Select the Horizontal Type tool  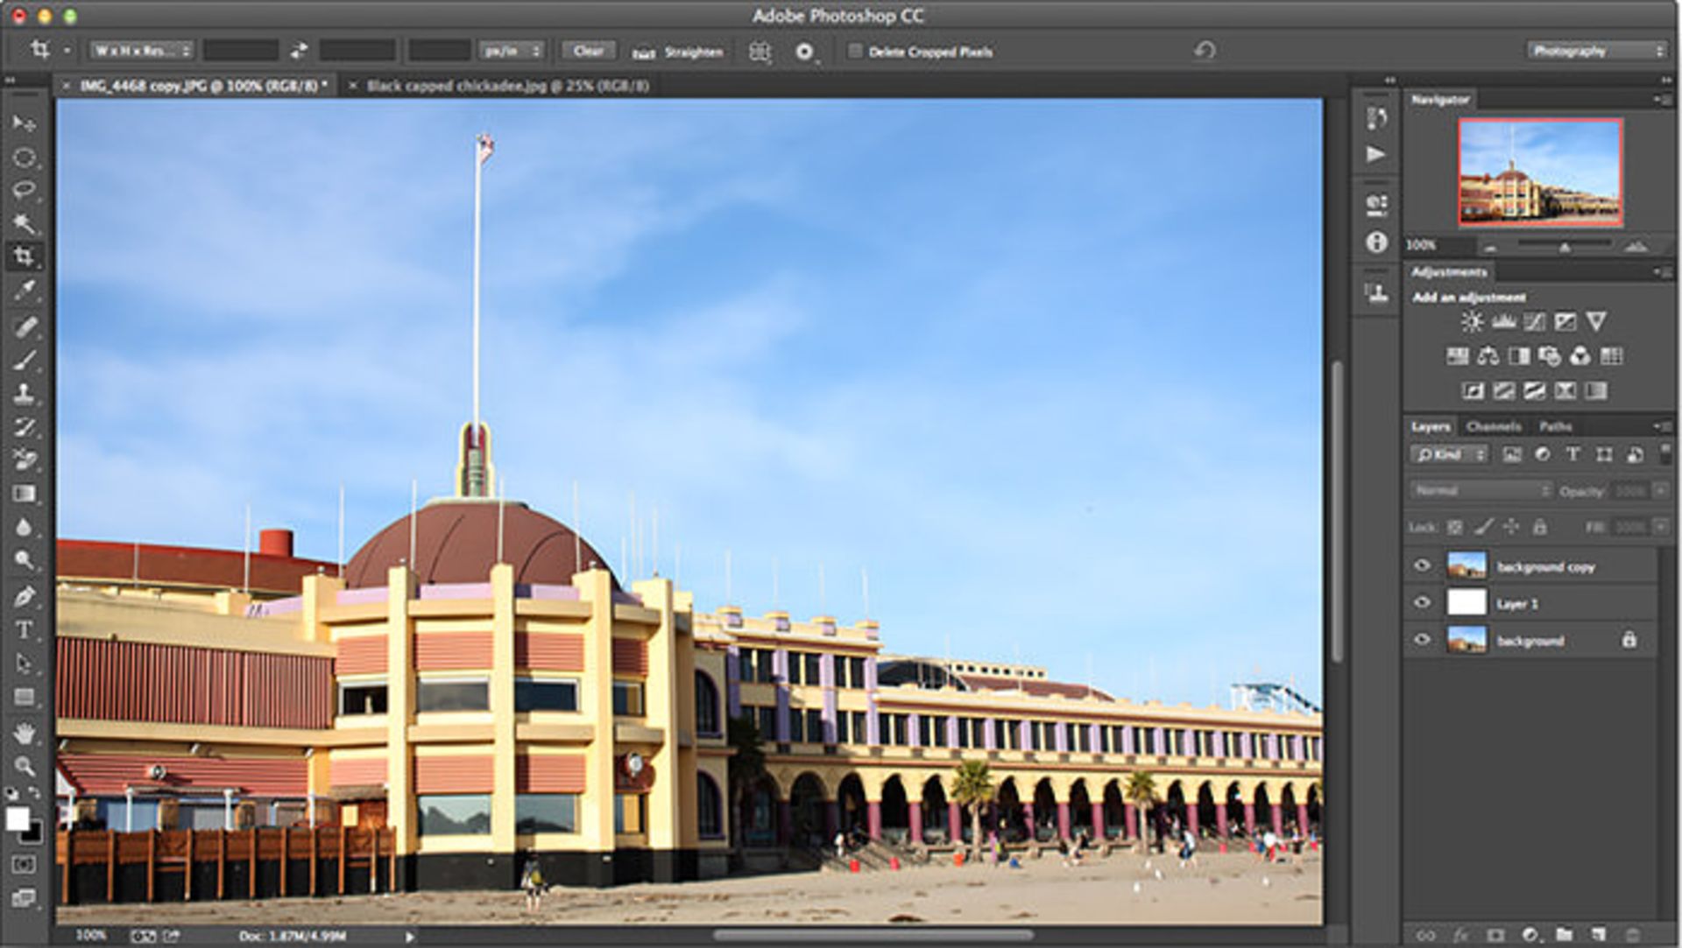[24, 630]
